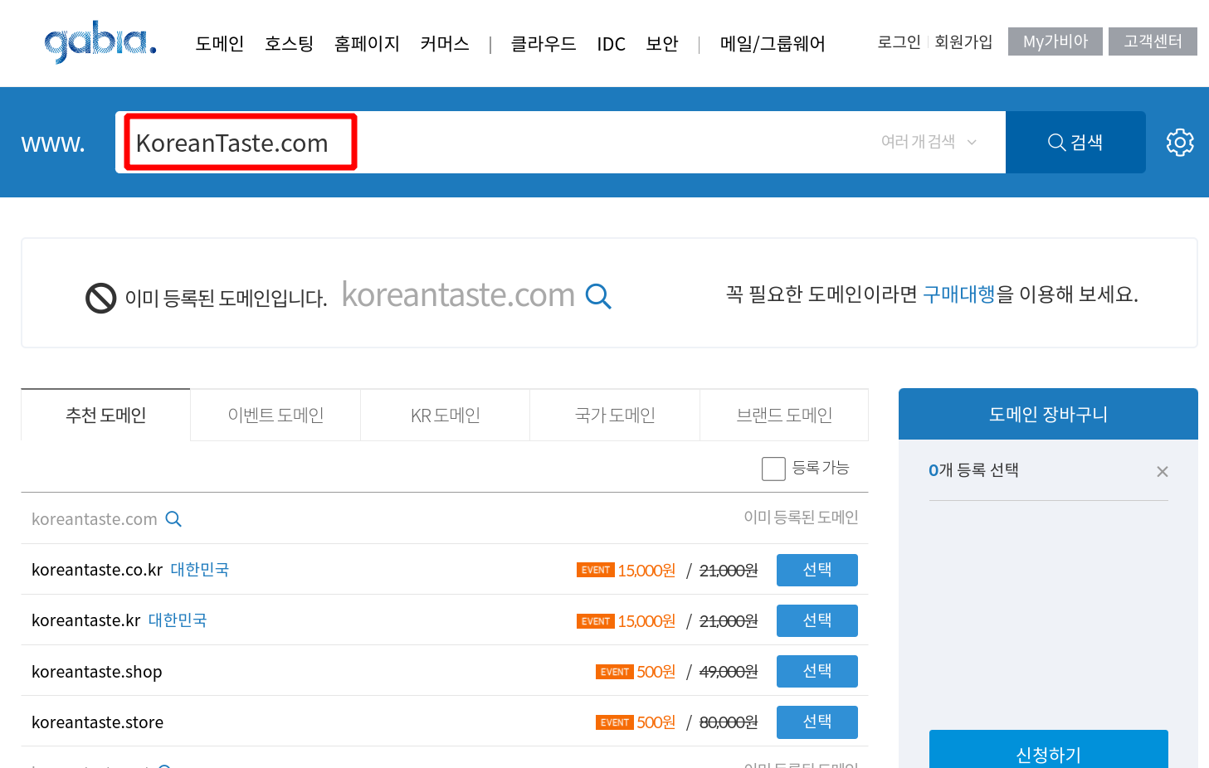Click the 회원가입 link
The width and height of the screenshot is (1209, 768).
(x=963, y=41)
